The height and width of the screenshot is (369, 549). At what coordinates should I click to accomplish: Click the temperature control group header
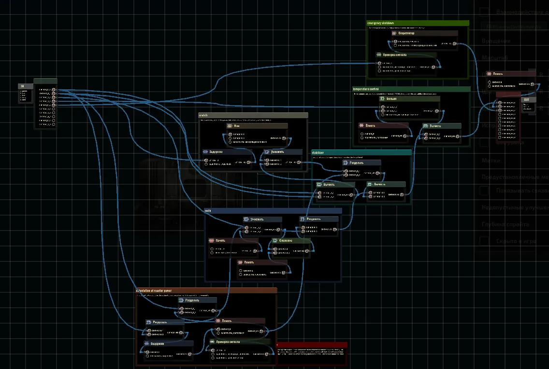click(411, 89)
